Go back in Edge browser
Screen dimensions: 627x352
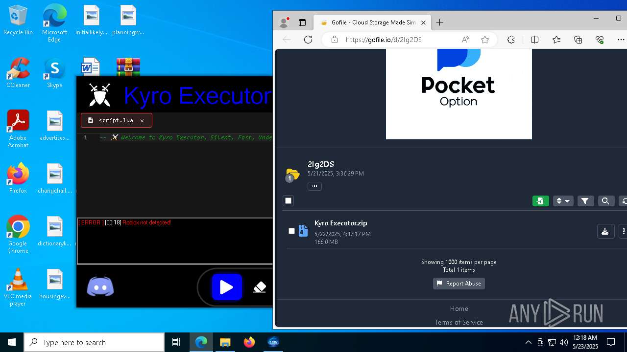click(x=287, y=40)
